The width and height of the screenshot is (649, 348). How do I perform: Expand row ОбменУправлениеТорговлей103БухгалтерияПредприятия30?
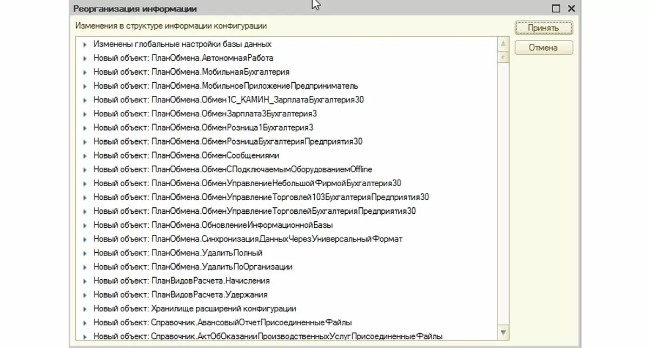[x=85, y=198]
